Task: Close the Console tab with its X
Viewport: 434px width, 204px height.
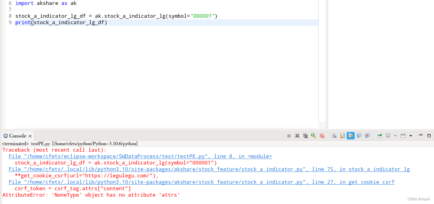Action: coord(30,136)
